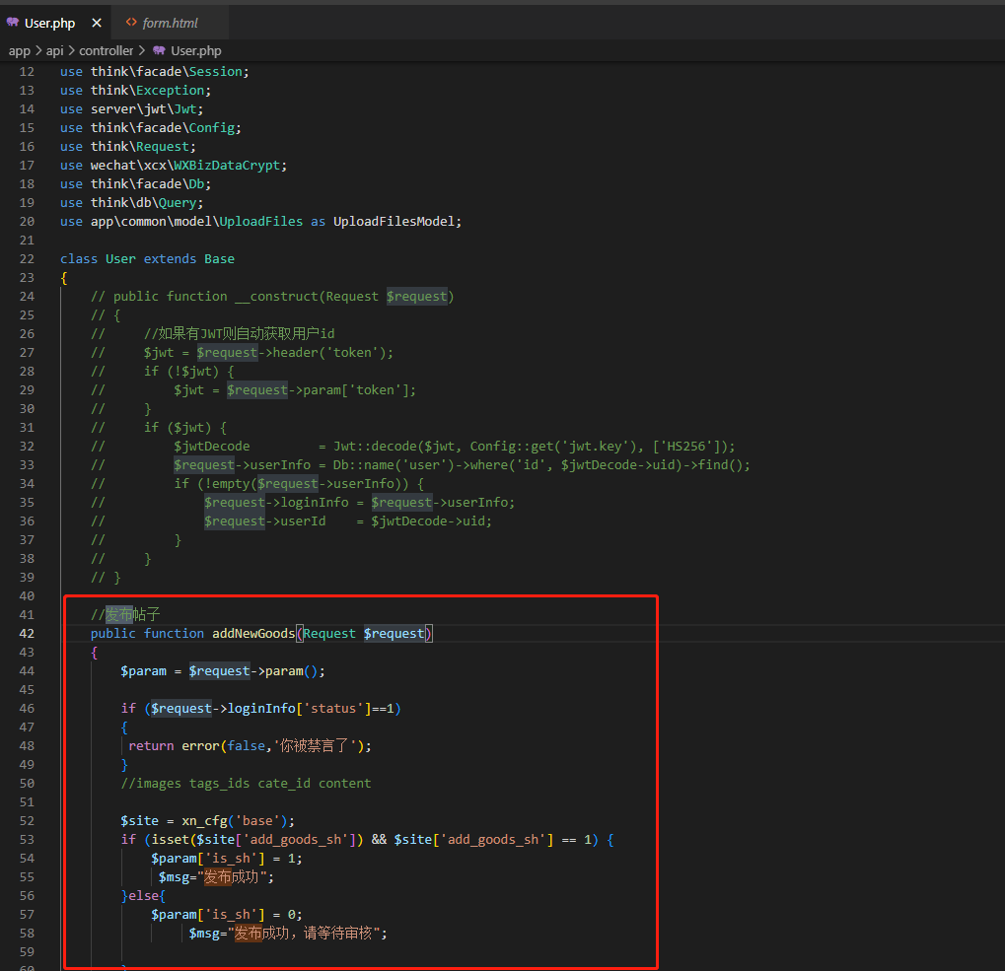Click the Base parent class name

point(219,259)
